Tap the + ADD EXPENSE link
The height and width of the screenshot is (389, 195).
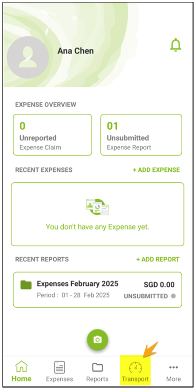(156, 170)
